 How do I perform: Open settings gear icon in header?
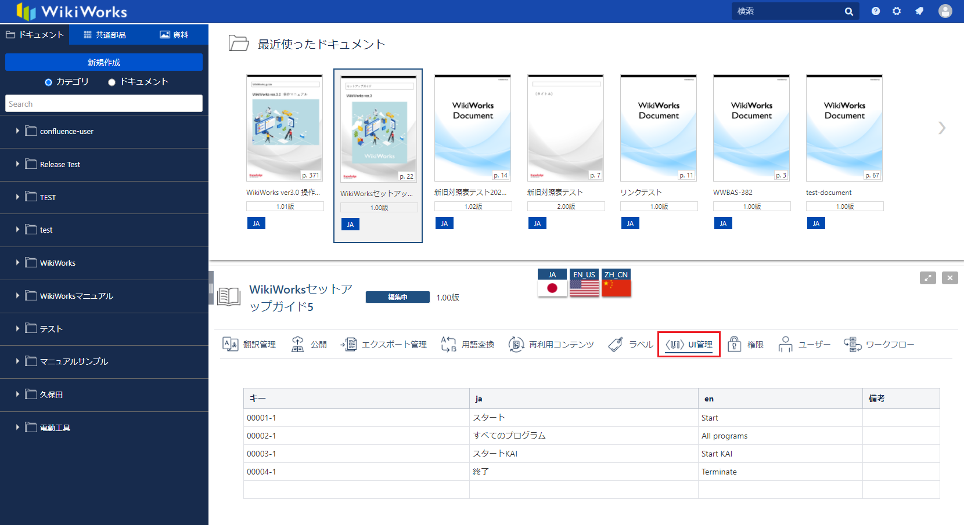pyautogui.click(x=897, y=11)
